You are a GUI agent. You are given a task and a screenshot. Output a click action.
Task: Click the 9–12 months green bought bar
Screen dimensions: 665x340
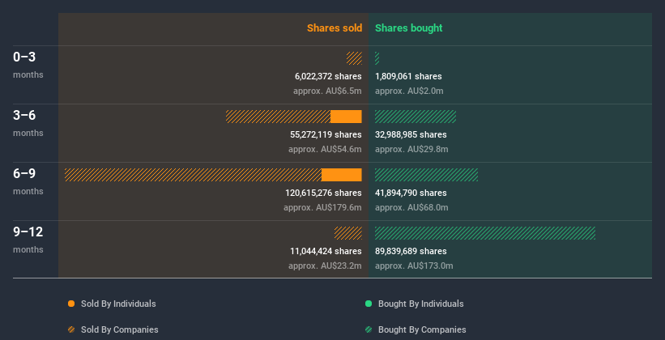tap(485, 233)
